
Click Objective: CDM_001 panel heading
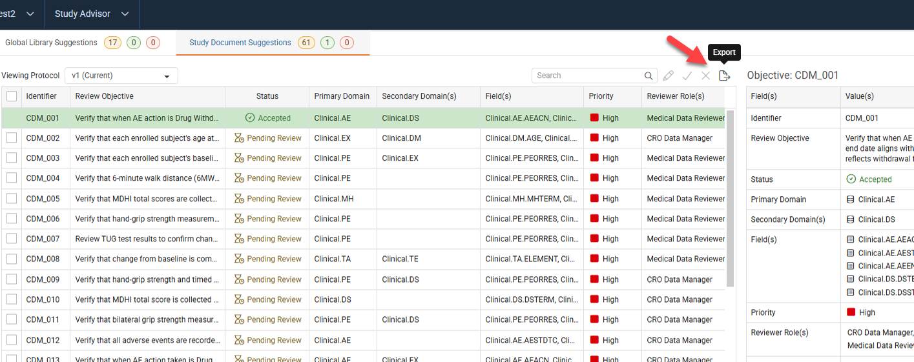pos(793,75)
